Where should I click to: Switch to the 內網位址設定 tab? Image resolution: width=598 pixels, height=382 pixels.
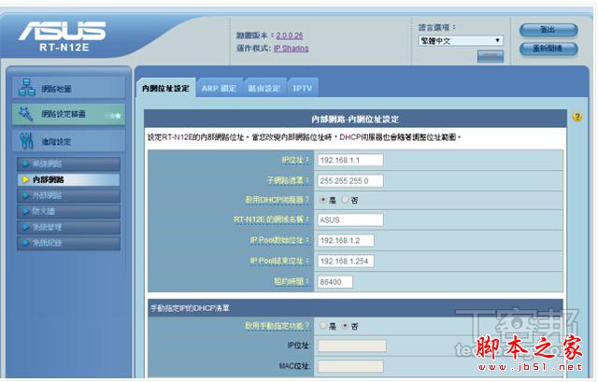click(x=166, y=88)
